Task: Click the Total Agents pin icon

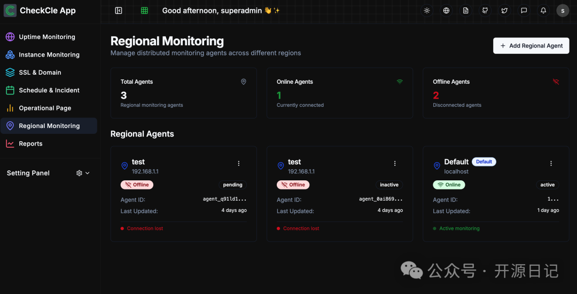Action: coord(243,82)
